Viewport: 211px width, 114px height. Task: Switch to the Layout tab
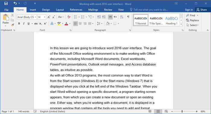tap(60, 10)
